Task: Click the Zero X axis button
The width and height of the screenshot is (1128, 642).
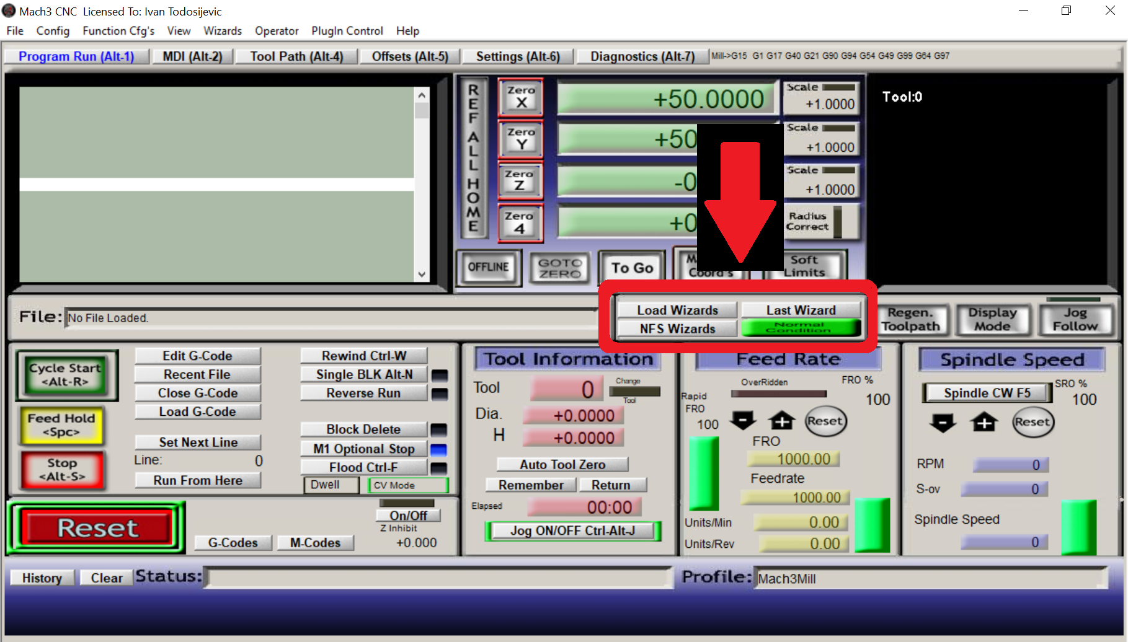Action: click(x=520, y=97)
